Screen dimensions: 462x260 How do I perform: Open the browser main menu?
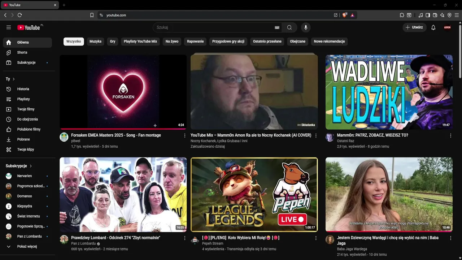(x=457, y=15)
